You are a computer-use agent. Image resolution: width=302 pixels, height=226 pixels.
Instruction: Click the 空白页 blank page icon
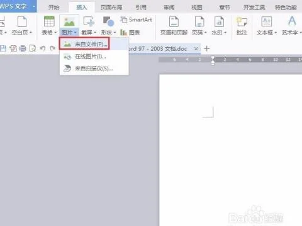(22, 21)
